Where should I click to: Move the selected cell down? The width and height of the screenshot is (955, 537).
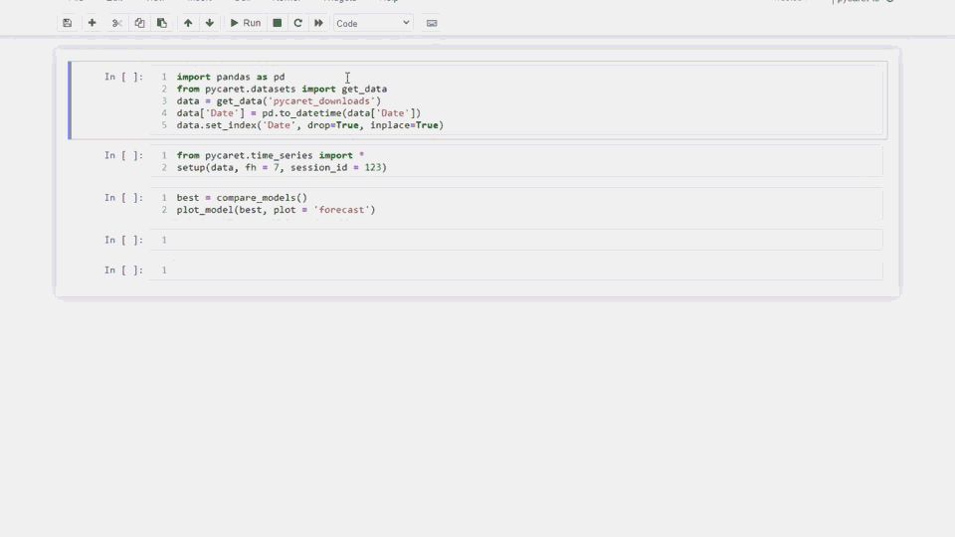[x=209, y=23]
